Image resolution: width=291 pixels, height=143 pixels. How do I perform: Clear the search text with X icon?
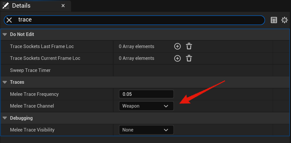[x=9, y=20]
